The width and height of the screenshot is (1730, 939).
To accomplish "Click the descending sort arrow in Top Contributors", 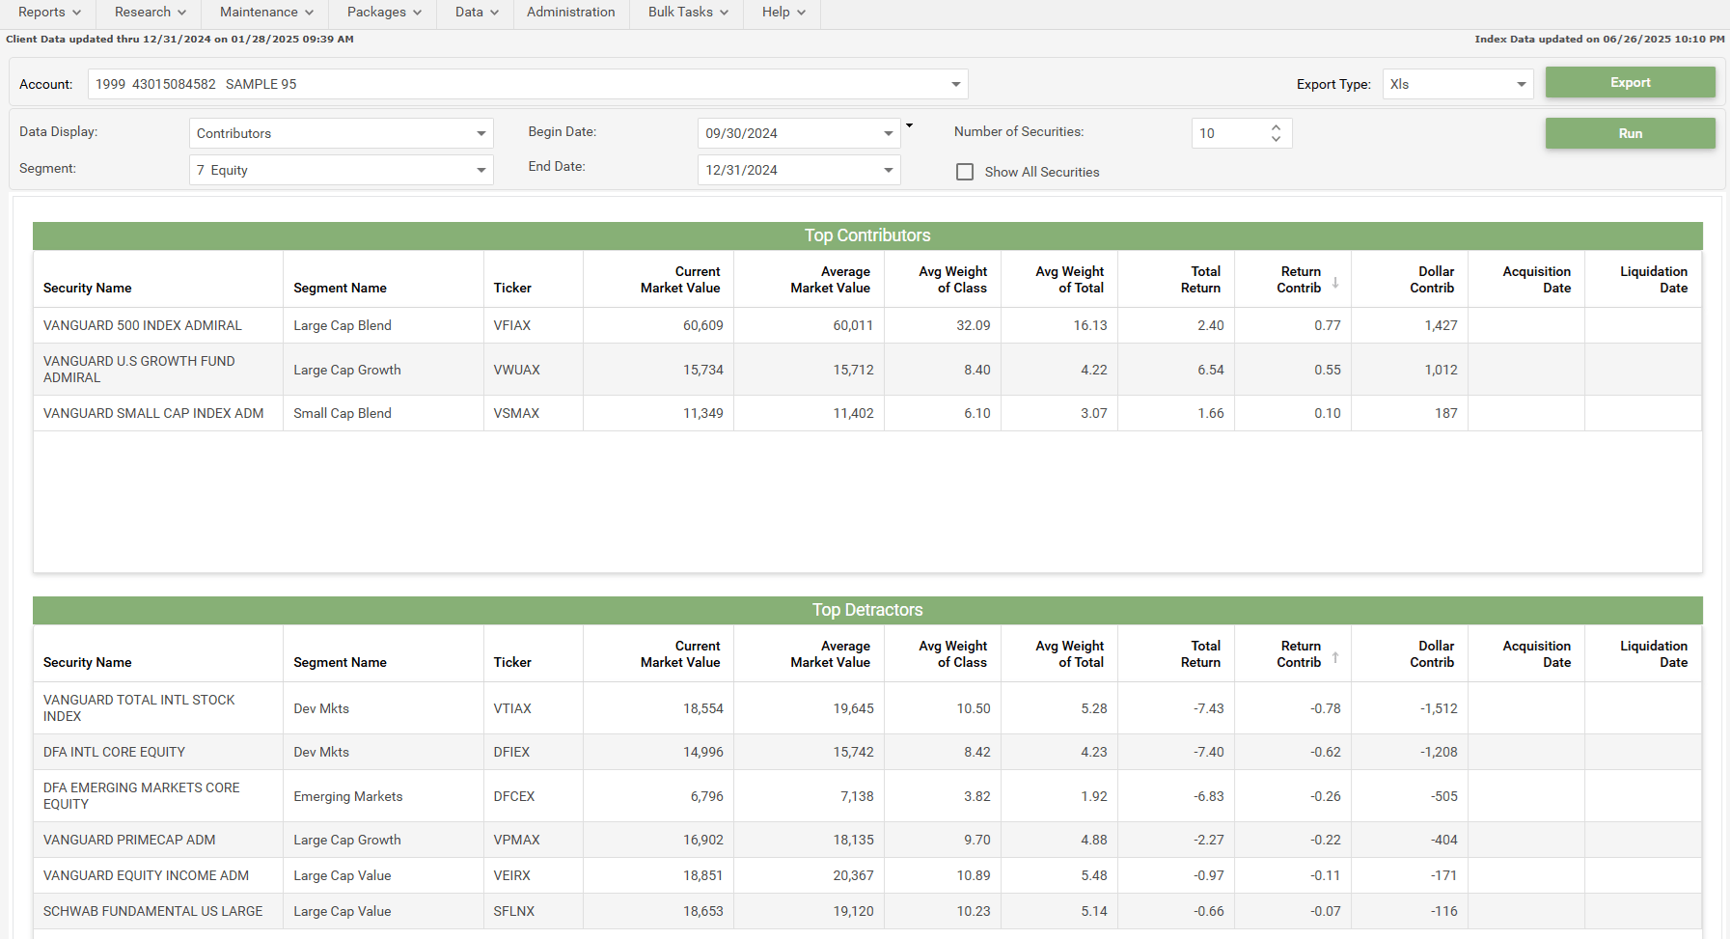I will point(1335,282).
